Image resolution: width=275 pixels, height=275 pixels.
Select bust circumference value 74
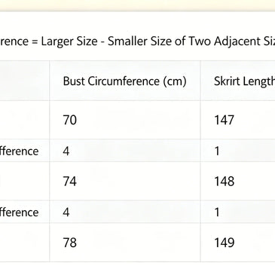pos(69,181)
